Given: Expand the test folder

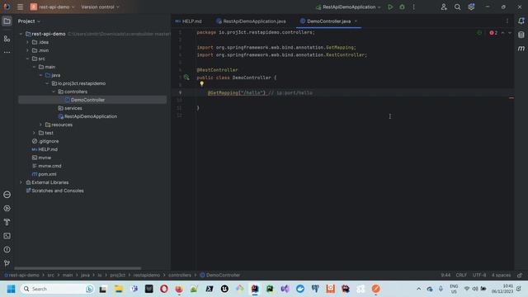Looking at the screenshot, I should [x=34, y=133].
